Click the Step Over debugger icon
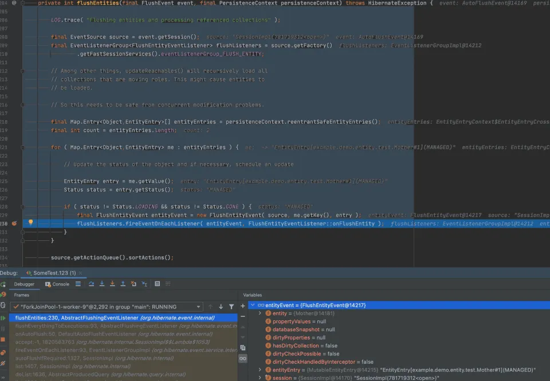Viewport: 550px width, 381px height. 91,284
